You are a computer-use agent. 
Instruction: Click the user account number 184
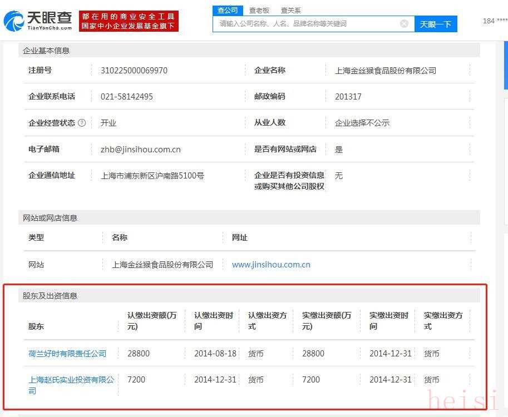pyautogui.click(x=495, y=21)
